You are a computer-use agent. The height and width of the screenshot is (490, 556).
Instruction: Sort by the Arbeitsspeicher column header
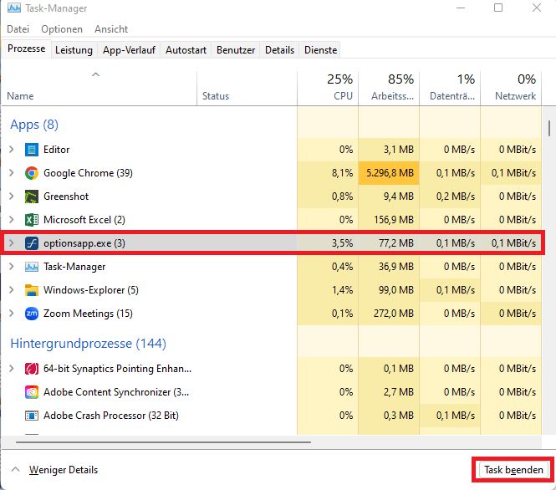coord(389,89)
